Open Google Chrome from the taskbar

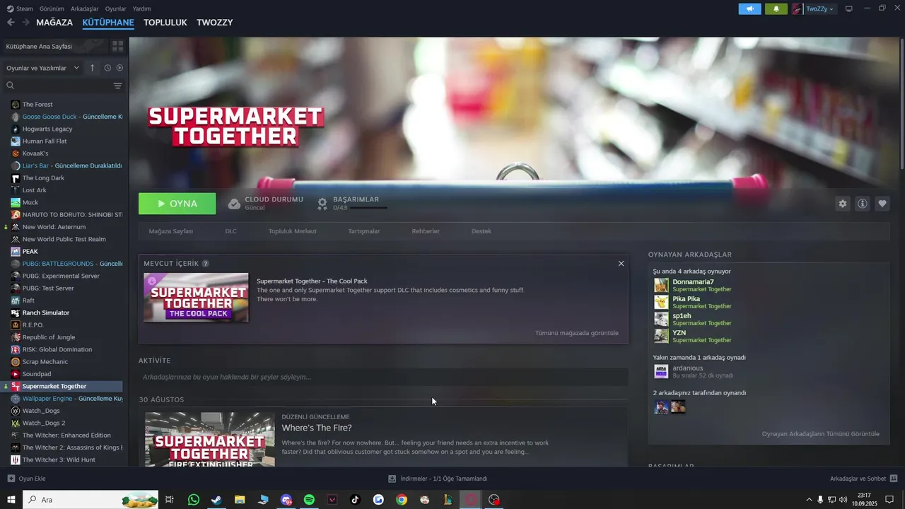402,500
